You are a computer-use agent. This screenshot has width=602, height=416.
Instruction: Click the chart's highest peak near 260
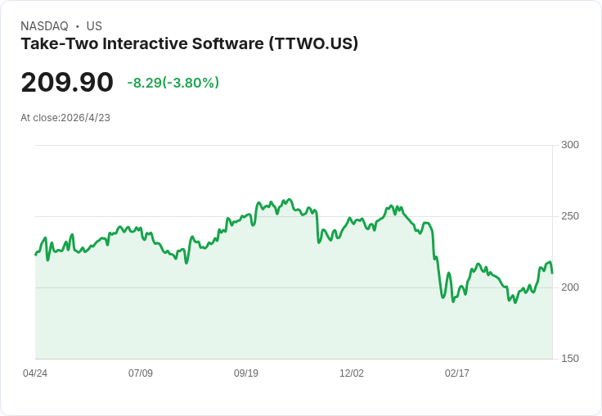(289, 200)
